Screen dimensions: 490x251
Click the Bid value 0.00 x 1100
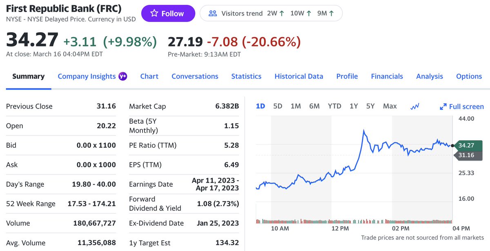[x=96, y=145]
